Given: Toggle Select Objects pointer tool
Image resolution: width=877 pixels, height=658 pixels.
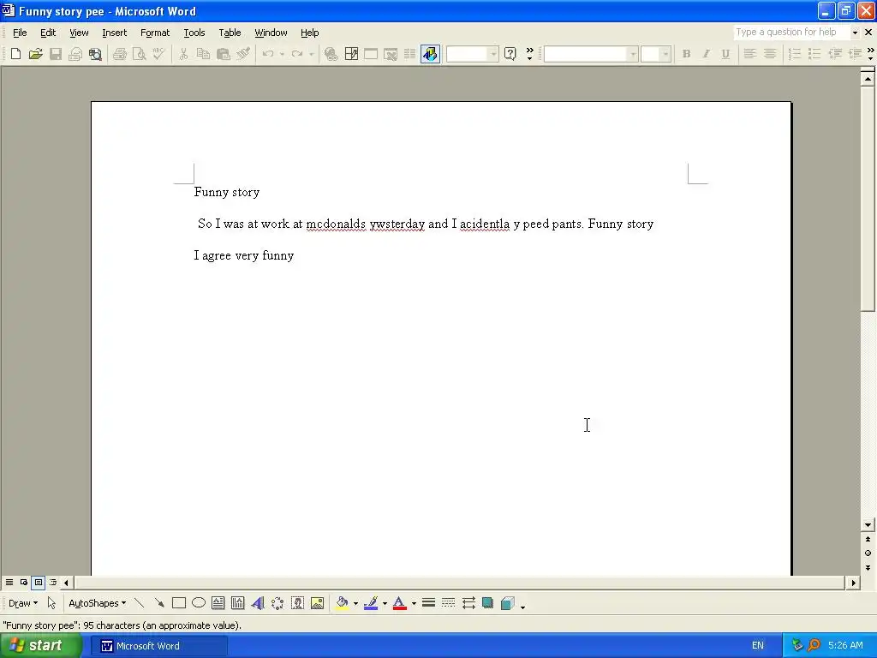Looking at the screenshot, I should [51, 602].
